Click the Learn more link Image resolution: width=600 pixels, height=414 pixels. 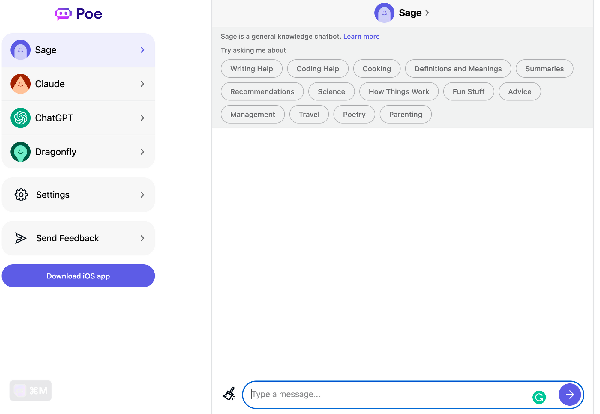[x=361, y=36]
